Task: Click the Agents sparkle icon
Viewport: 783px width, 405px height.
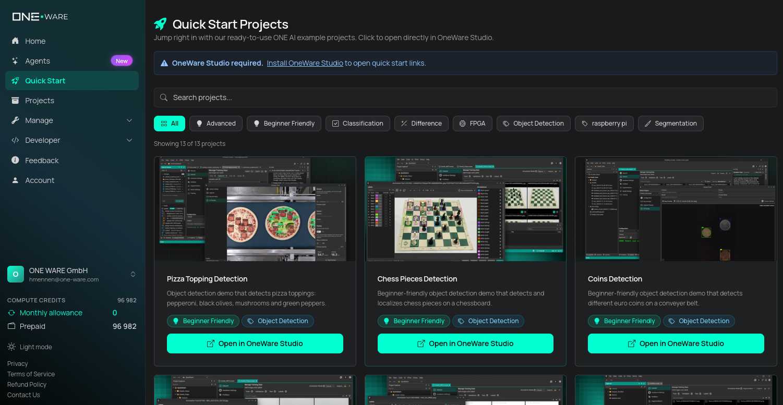Action: (15, 61)
